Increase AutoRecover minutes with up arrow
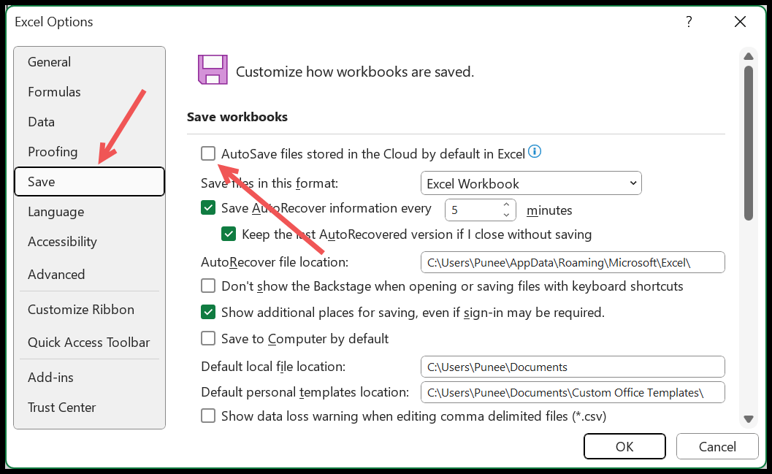Image resolution: width=772 pixels, height=474 pixels. (x=505, y=205)
